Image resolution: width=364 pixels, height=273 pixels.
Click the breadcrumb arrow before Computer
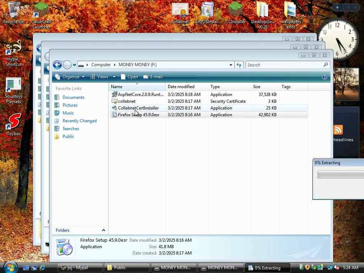click(x=87, y=65)
